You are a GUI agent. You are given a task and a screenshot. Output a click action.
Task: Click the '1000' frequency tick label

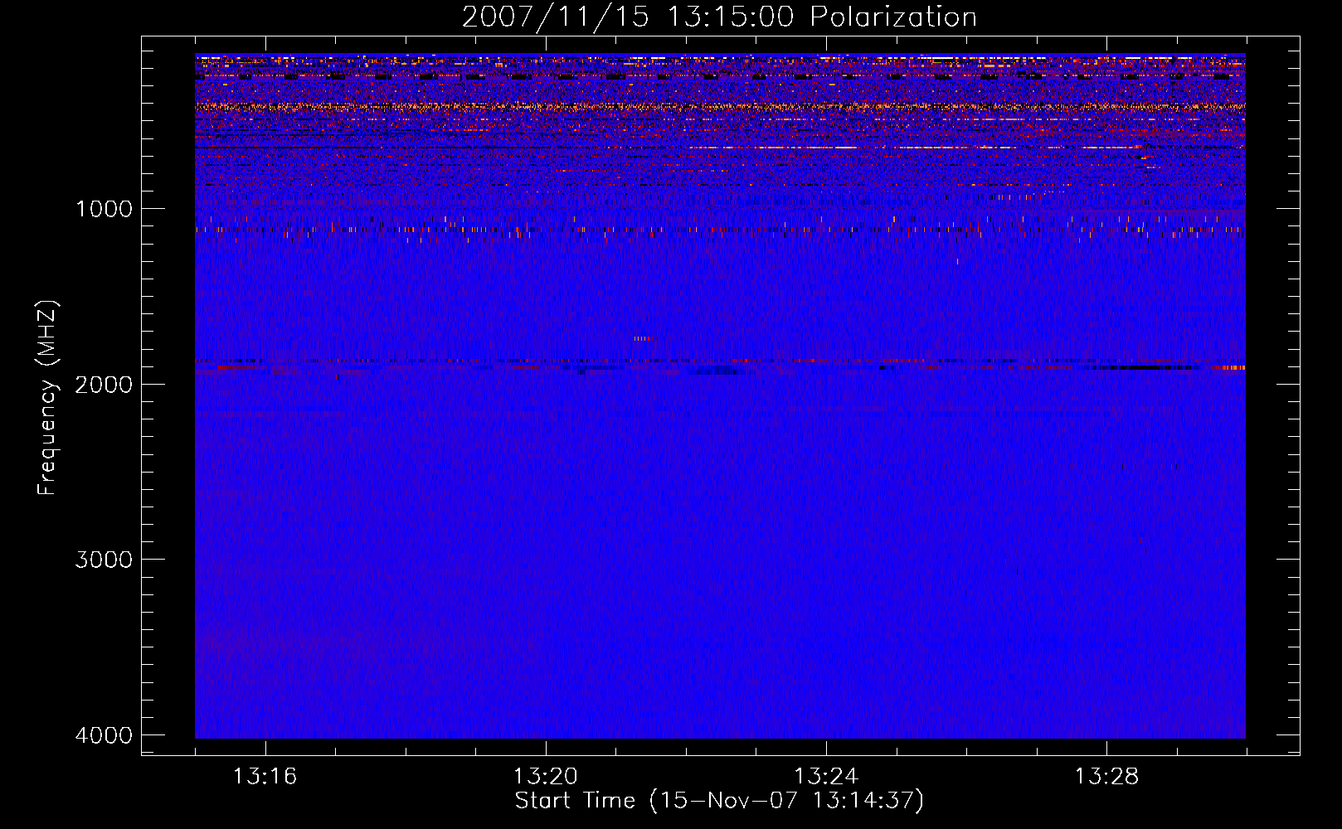point(104,208)
